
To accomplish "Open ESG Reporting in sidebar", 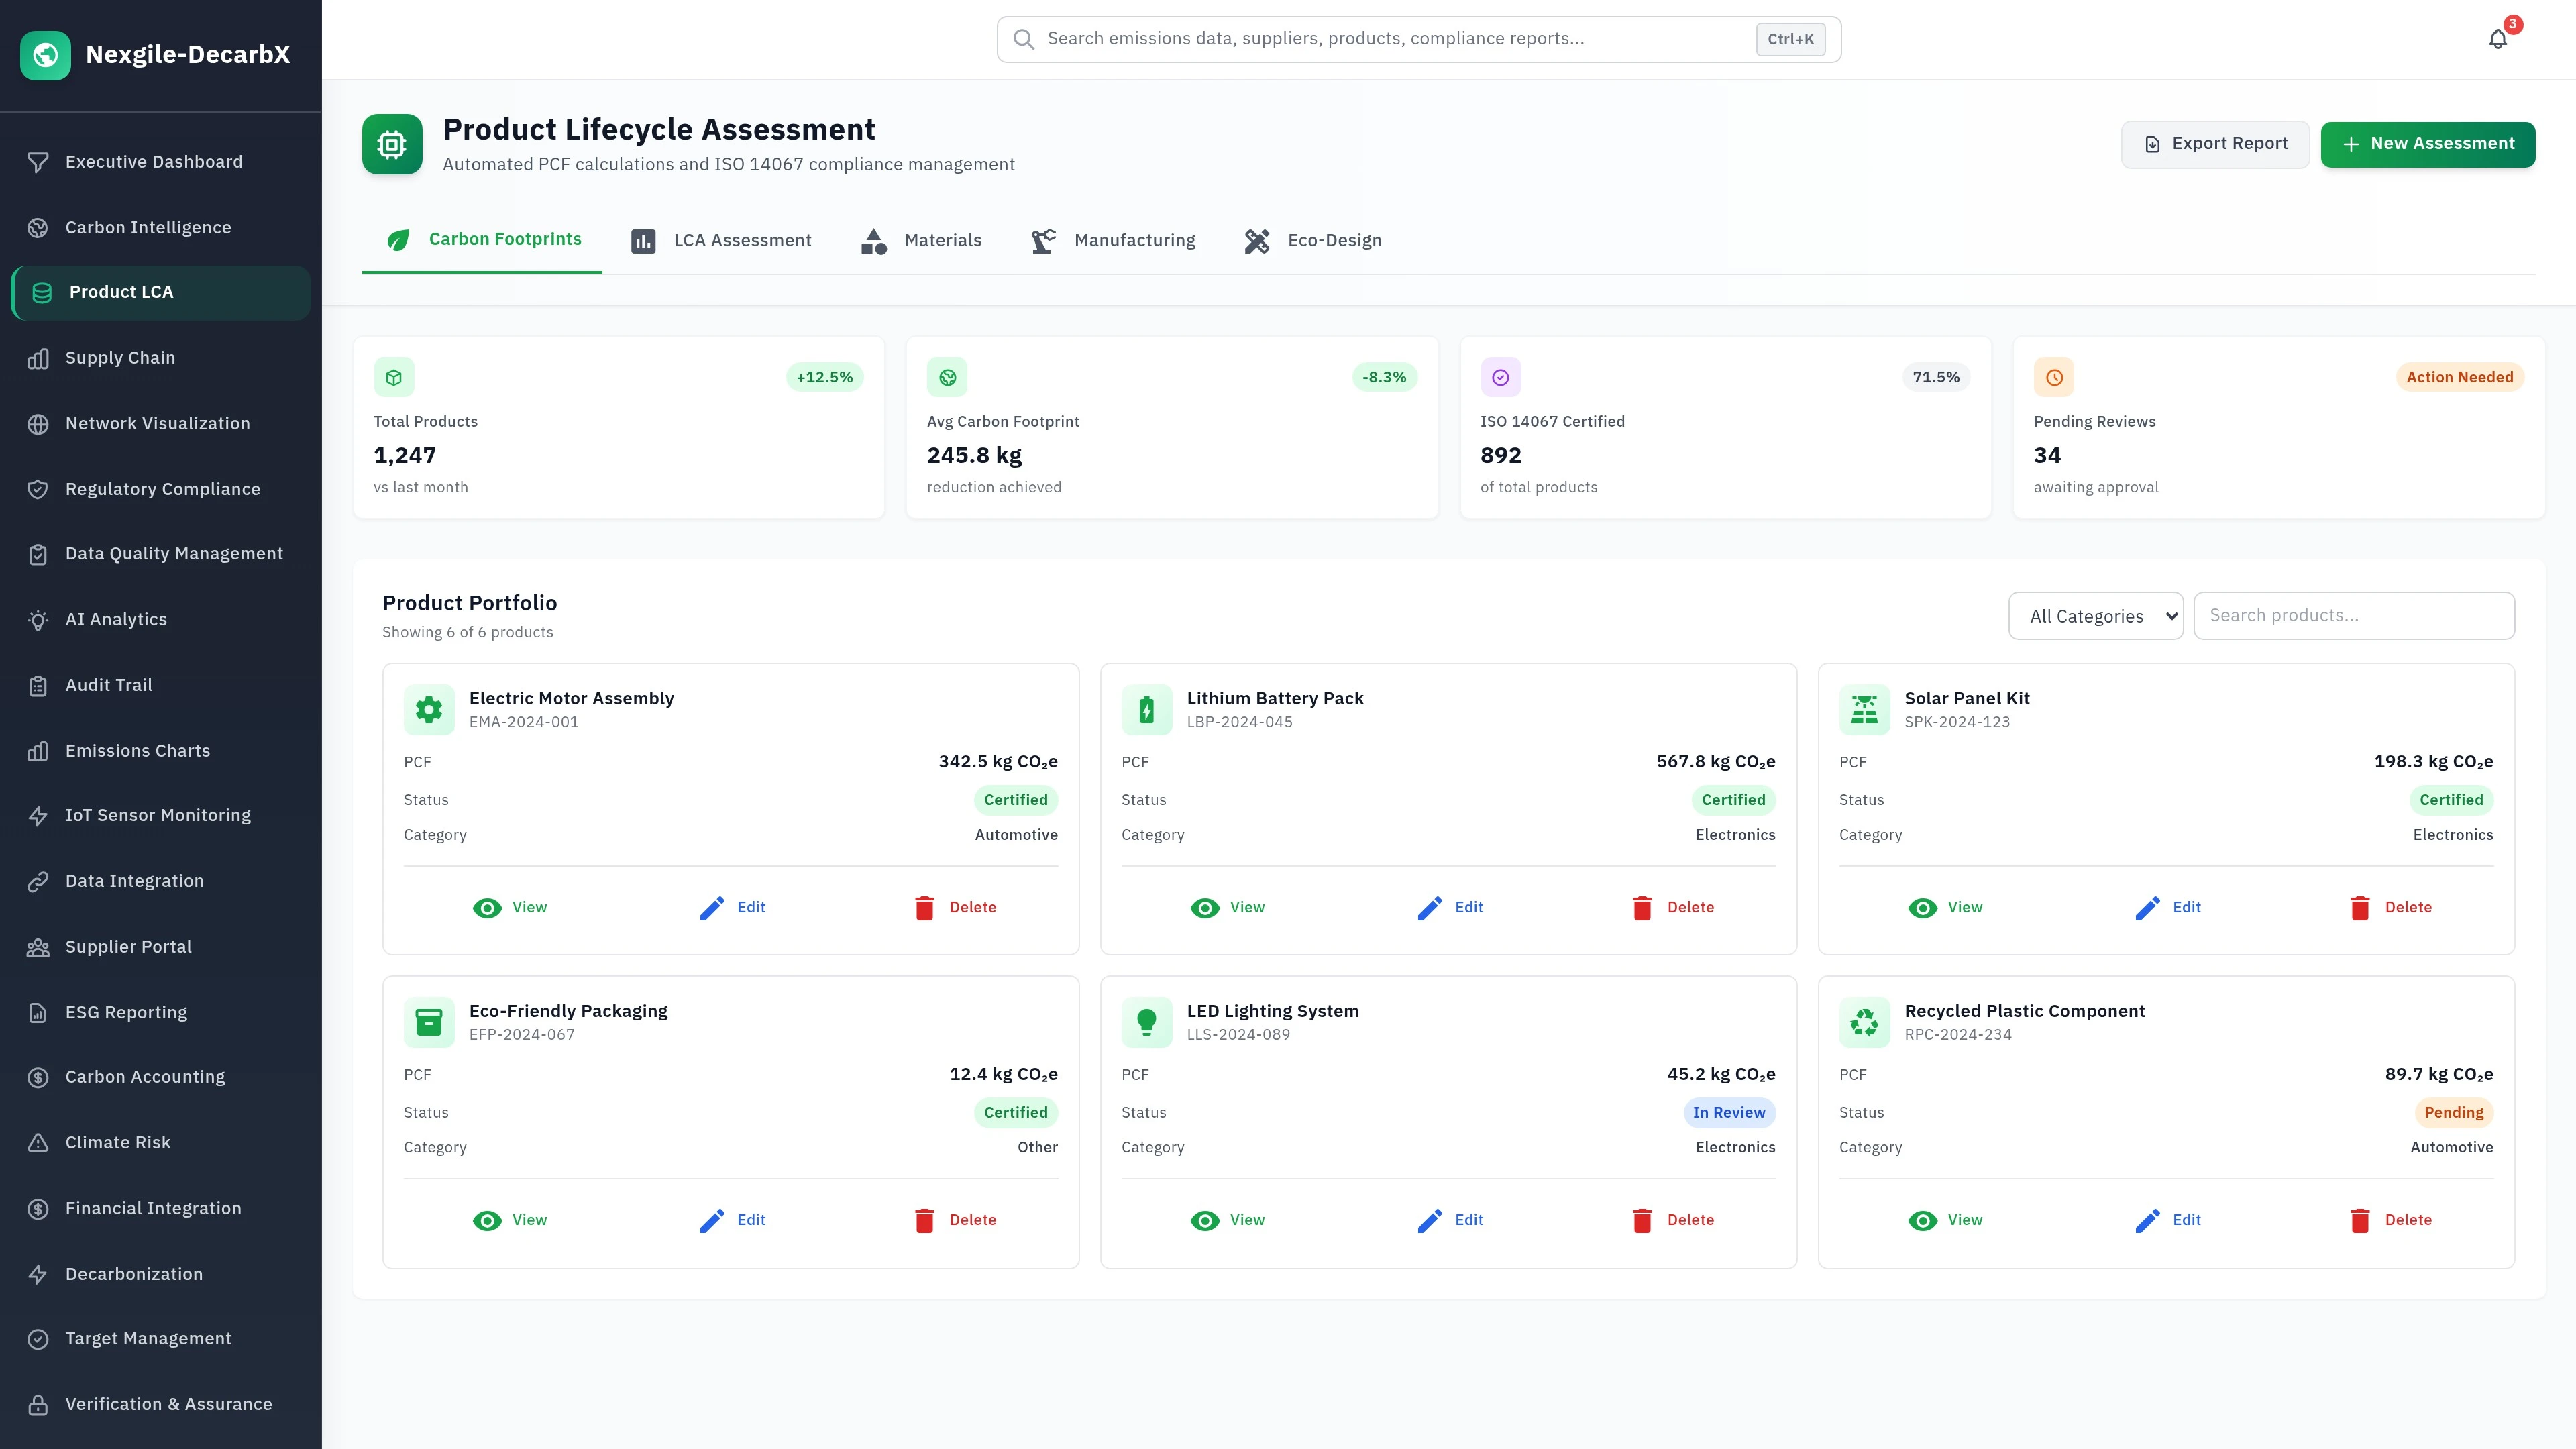I will pos(125,1011).
